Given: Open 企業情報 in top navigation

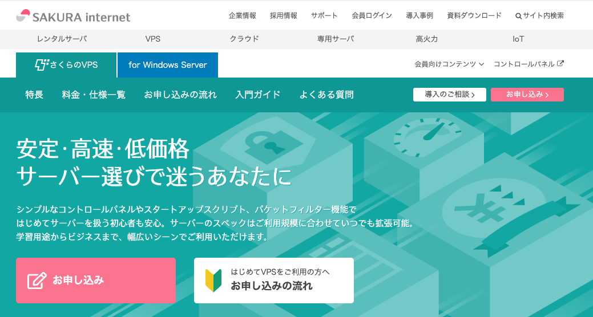Looking at the screenshot, I should coord(243,15).
